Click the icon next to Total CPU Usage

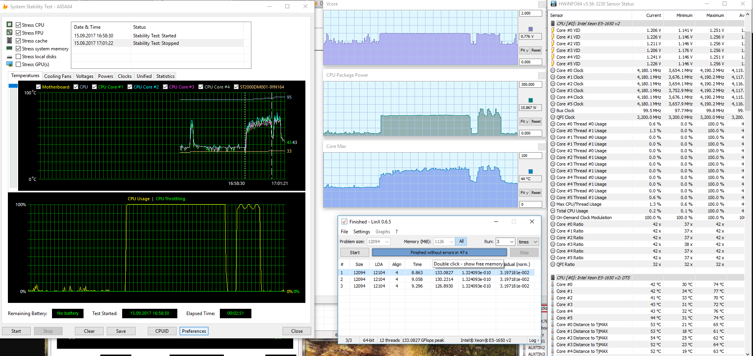(553, 211)
